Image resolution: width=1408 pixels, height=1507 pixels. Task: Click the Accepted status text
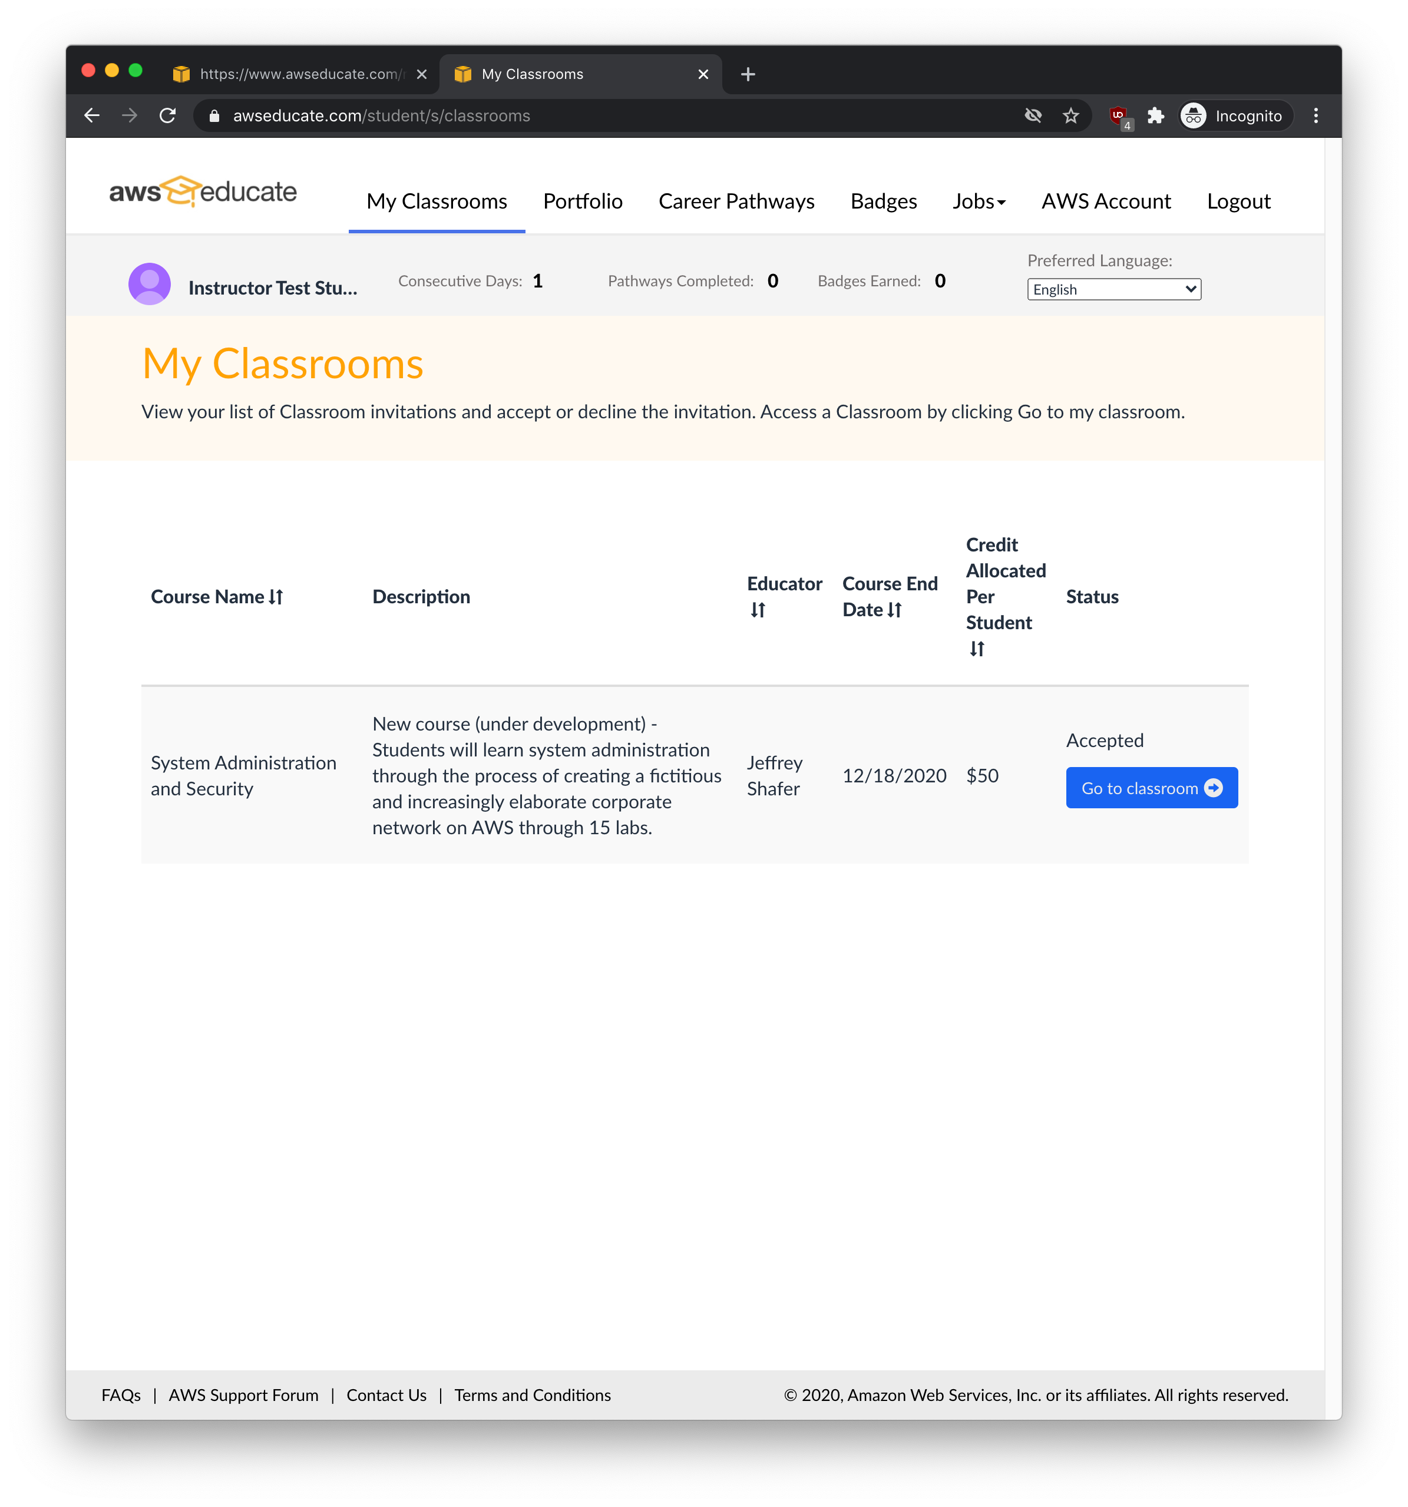coord(1105,741)
